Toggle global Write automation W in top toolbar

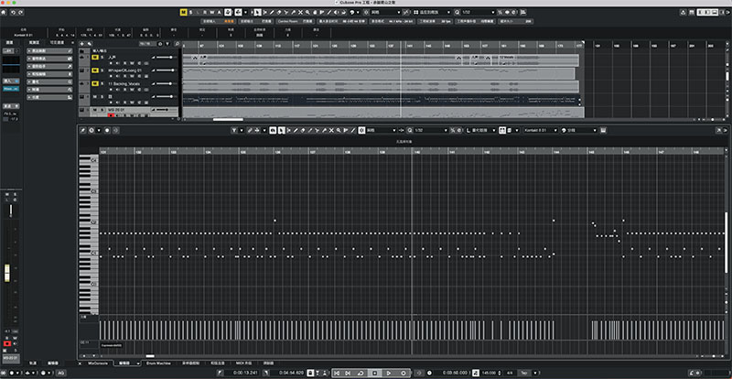pyautogui.click(x=211, y=12)
